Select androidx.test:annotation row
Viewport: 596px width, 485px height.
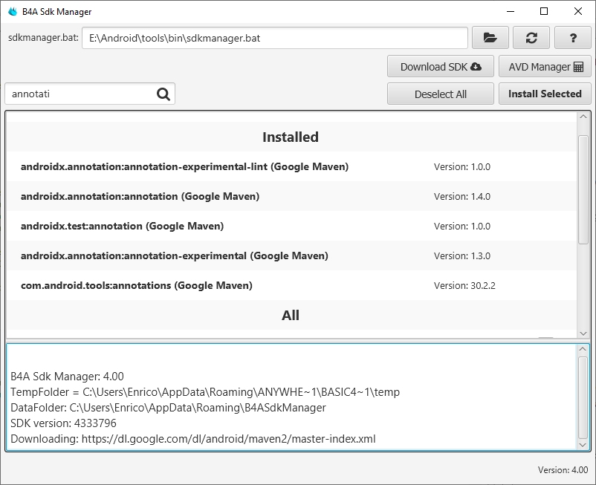click(x=291, y=226)
